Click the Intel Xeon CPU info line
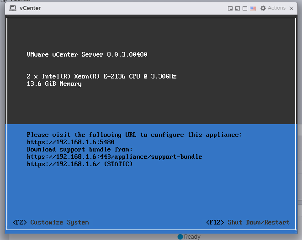The width and height of the screenshot is (302, 240). click(101, 76)
